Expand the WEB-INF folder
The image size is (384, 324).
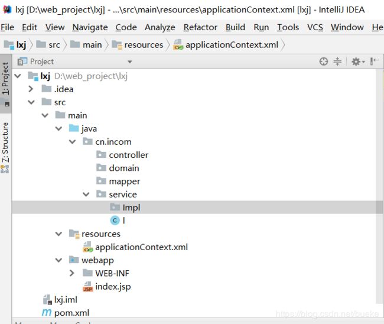pyautogui.click(x=71, y=273)
